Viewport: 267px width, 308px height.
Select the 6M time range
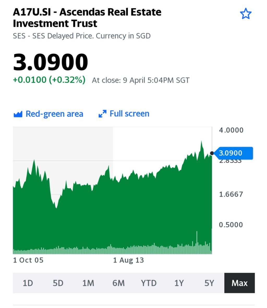[118, 283]
